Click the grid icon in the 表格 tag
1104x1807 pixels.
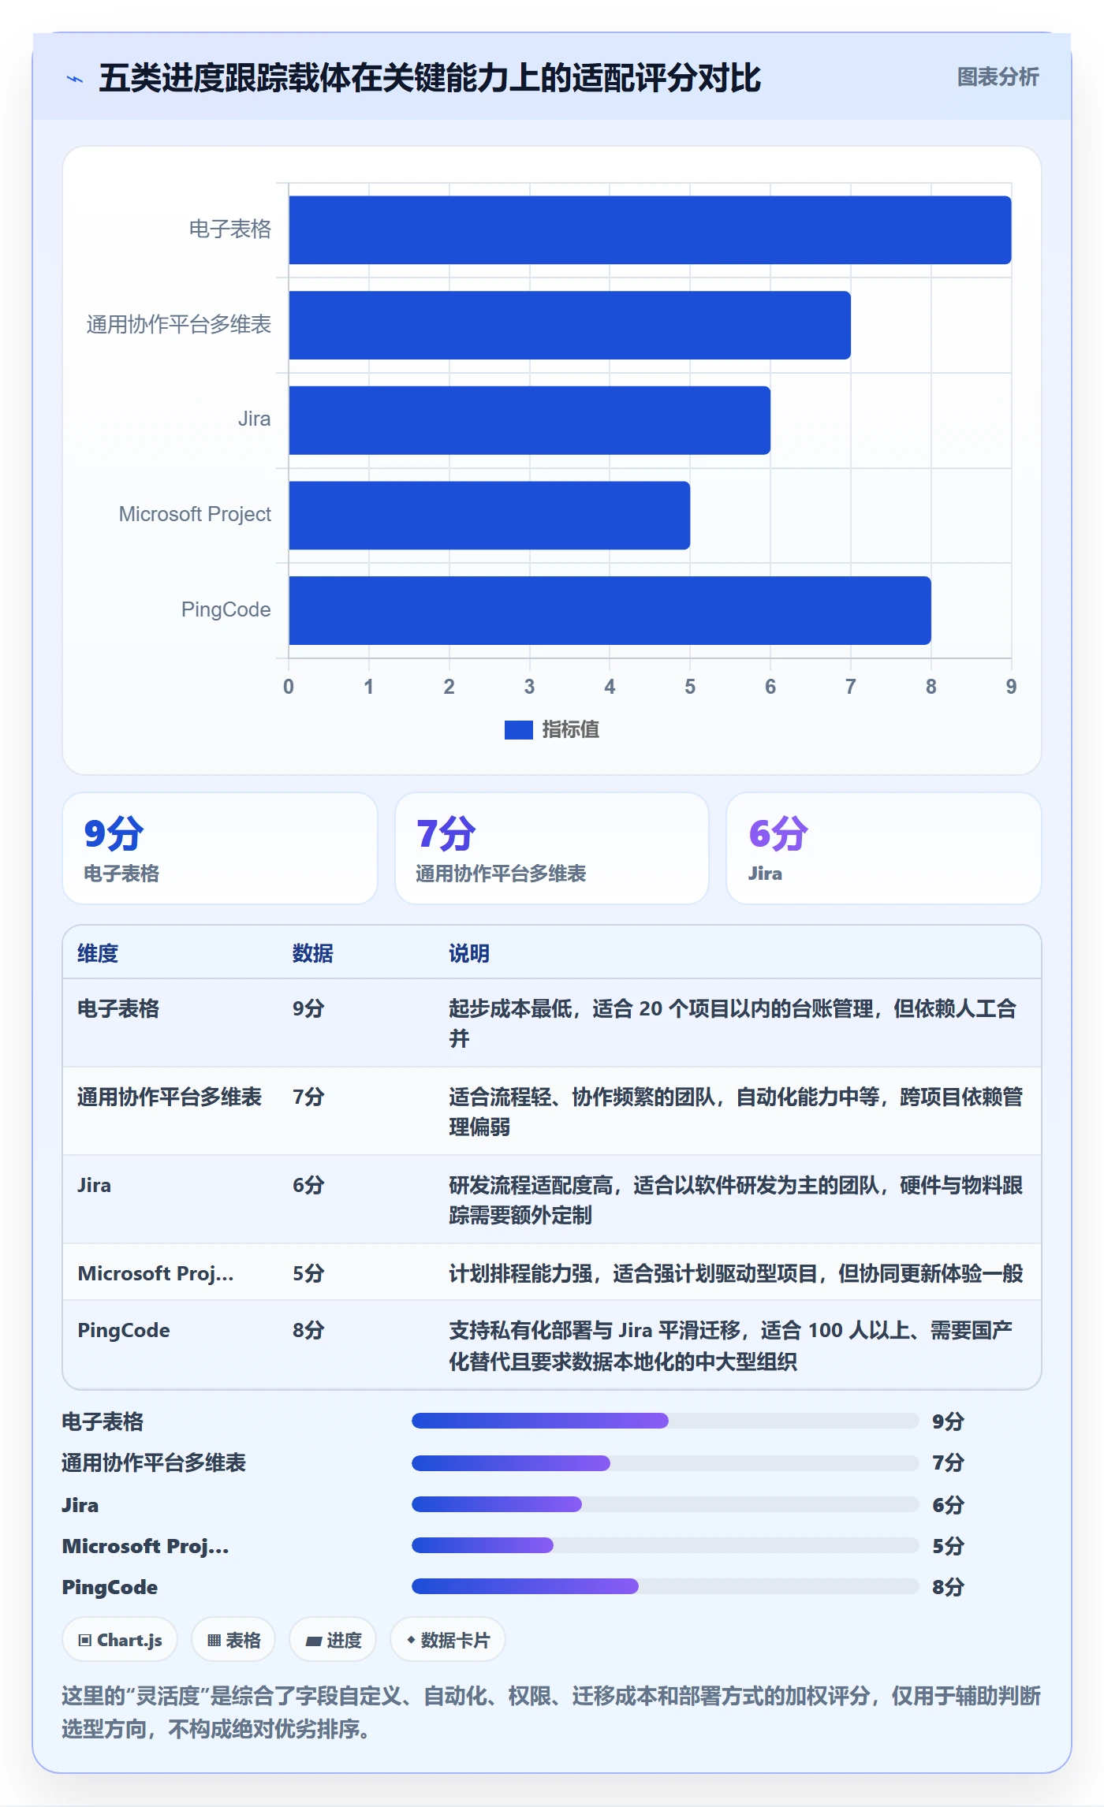tap(214, 1641)
